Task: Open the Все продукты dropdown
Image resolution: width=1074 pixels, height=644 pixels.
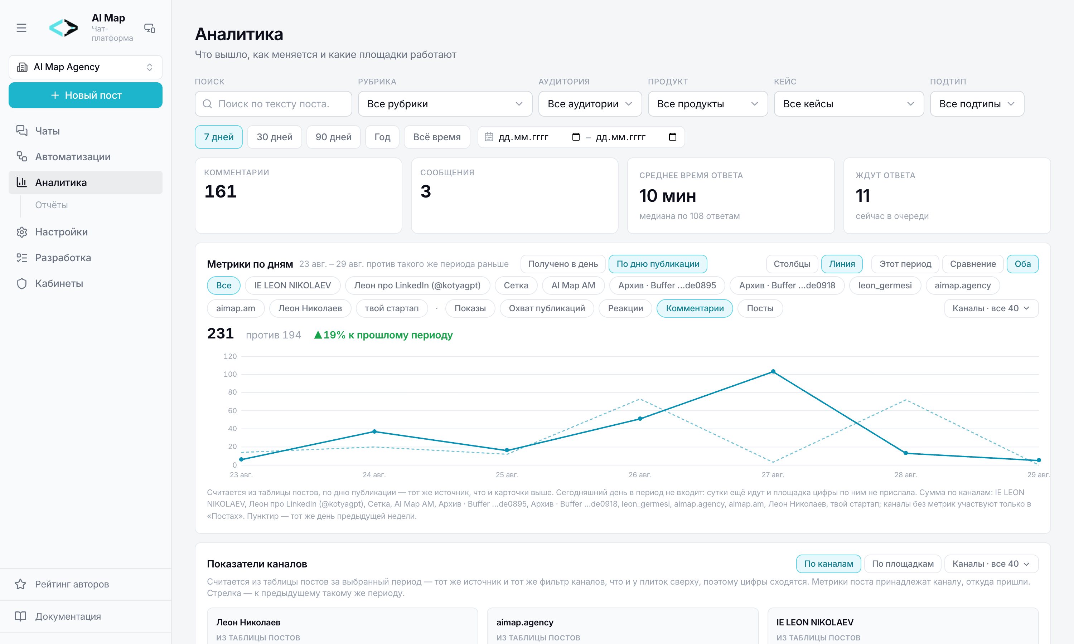Action: click(x=708, y=104)
